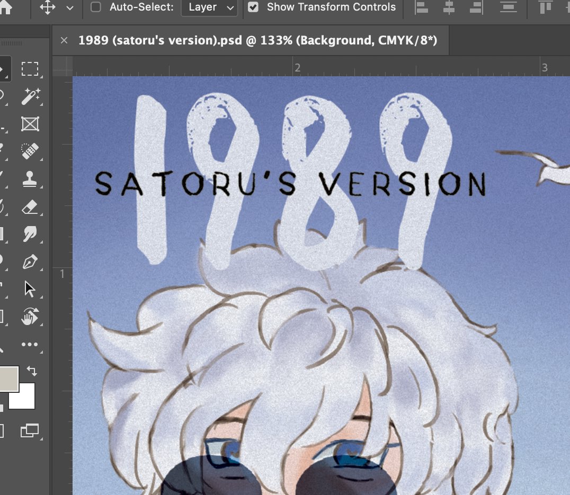Collapse the tools panel grip handle
This screenshot has width=570, height=495.
(x=12, y=43)
